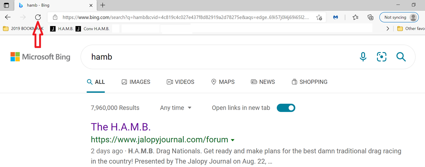Screen dimensions: 425x167
Task: Open the Collections icon
Action: click(x=370, y=17)
